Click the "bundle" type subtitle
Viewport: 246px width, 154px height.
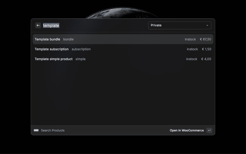click(x=68, y=39)
